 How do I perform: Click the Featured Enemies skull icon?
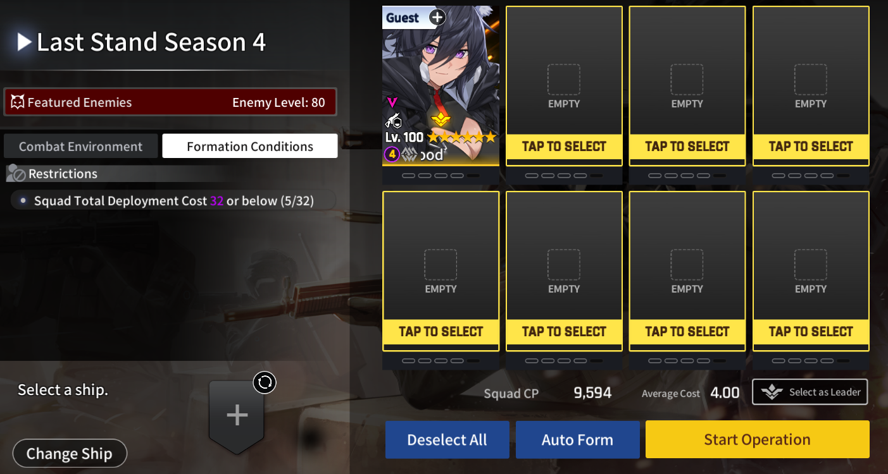18,102
